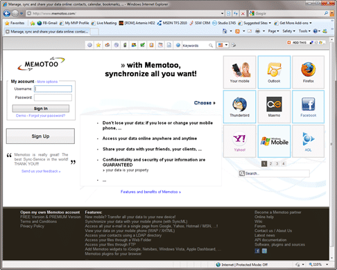
Task: Open the Tools menu in command bar
Action: [304, 31]
